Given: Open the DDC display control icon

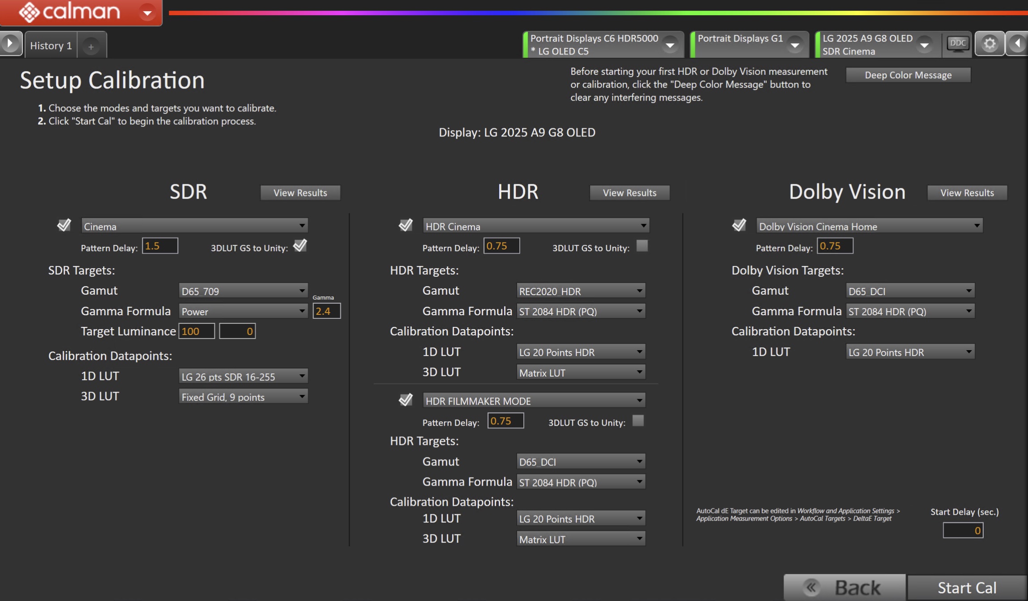Looking at the screenshot, I should pyautogui.click(x=957, y=44).
